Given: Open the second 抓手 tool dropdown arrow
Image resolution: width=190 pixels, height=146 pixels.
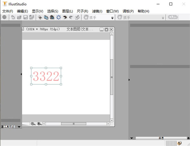Looking at the screenshot, I should click(x=163, y=18).
